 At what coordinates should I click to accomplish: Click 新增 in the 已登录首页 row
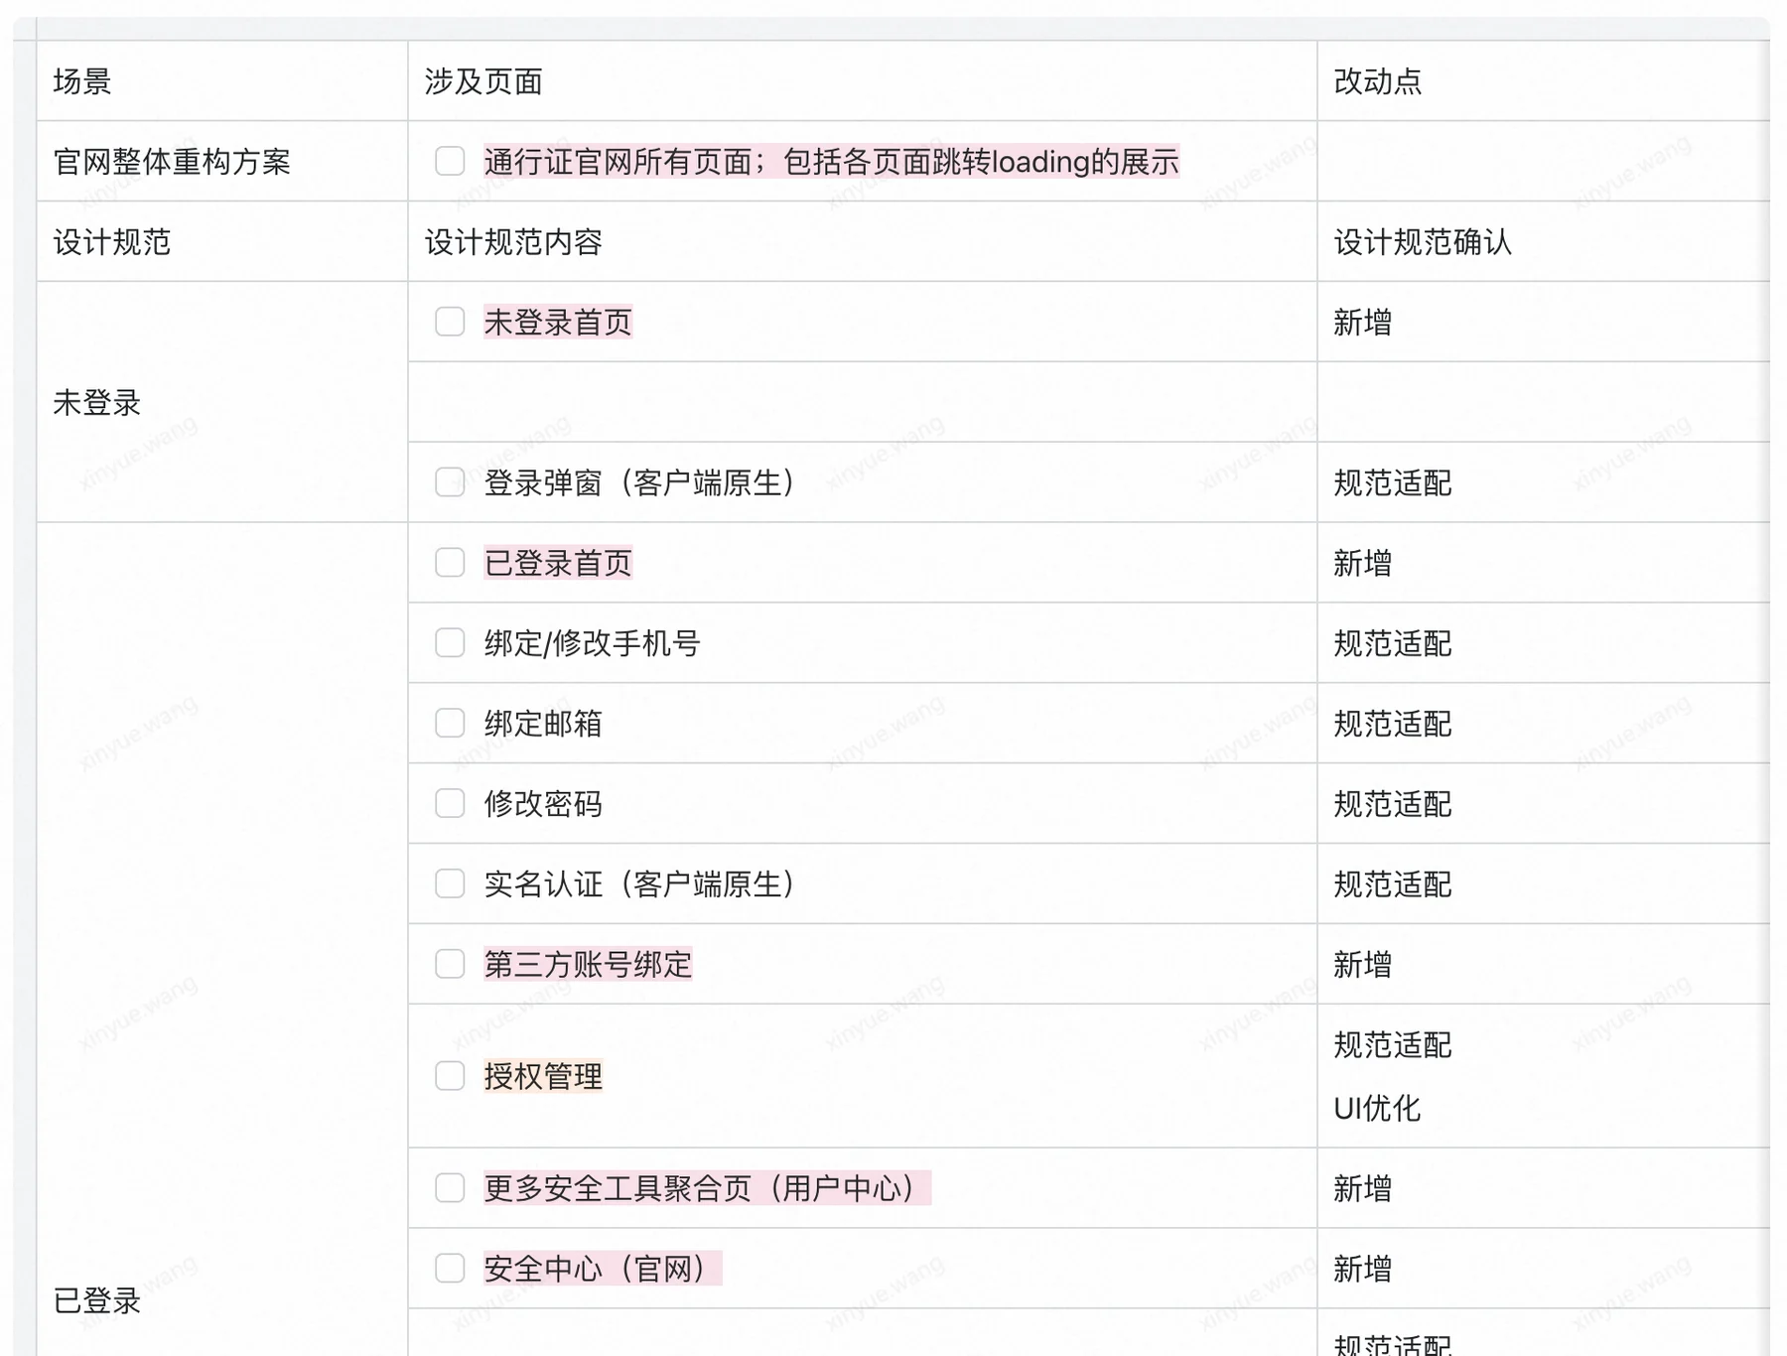coord(1362,564)
